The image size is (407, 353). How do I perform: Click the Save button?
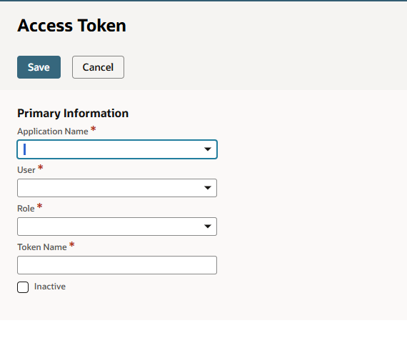(x=39, y=67)
